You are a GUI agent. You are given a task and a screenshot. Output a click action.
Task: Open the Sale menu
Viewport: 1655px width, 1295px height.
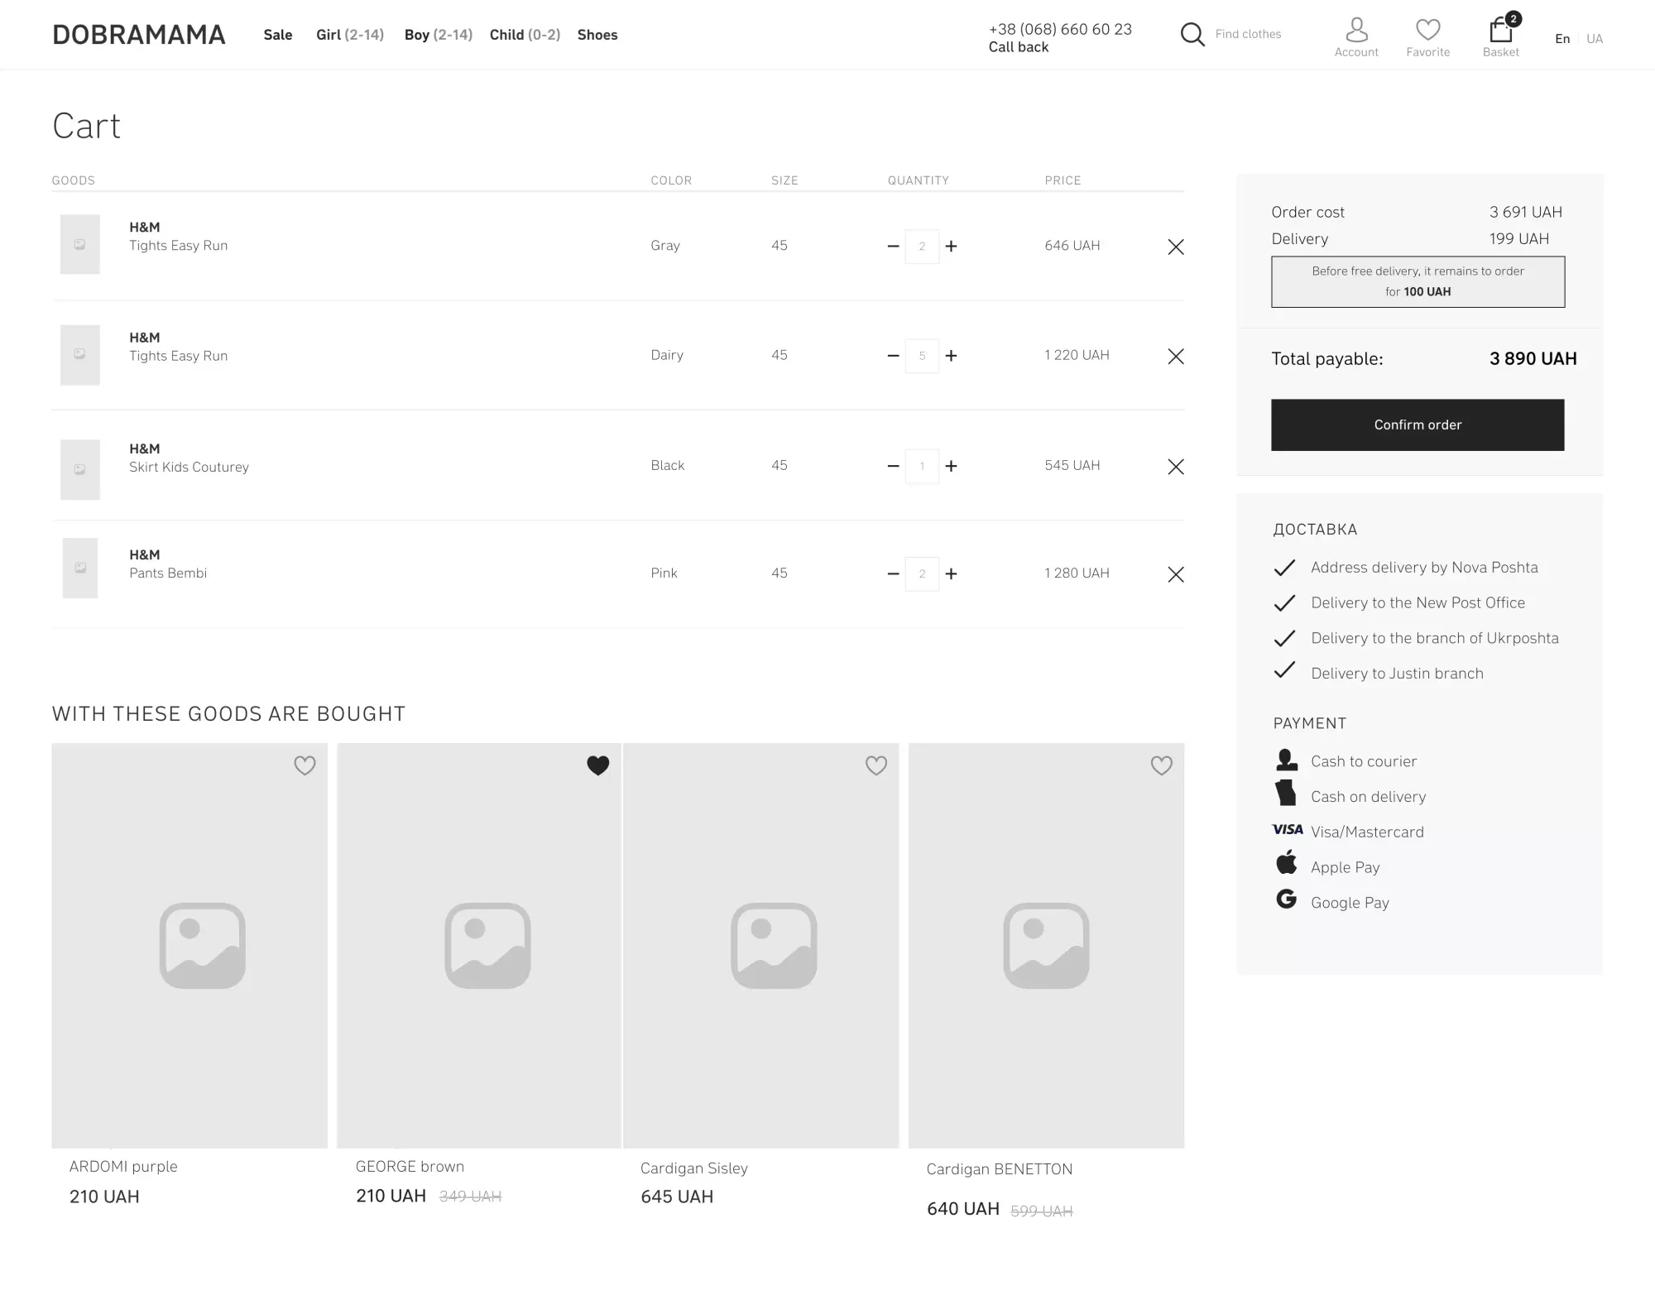[x=277, y=34]
